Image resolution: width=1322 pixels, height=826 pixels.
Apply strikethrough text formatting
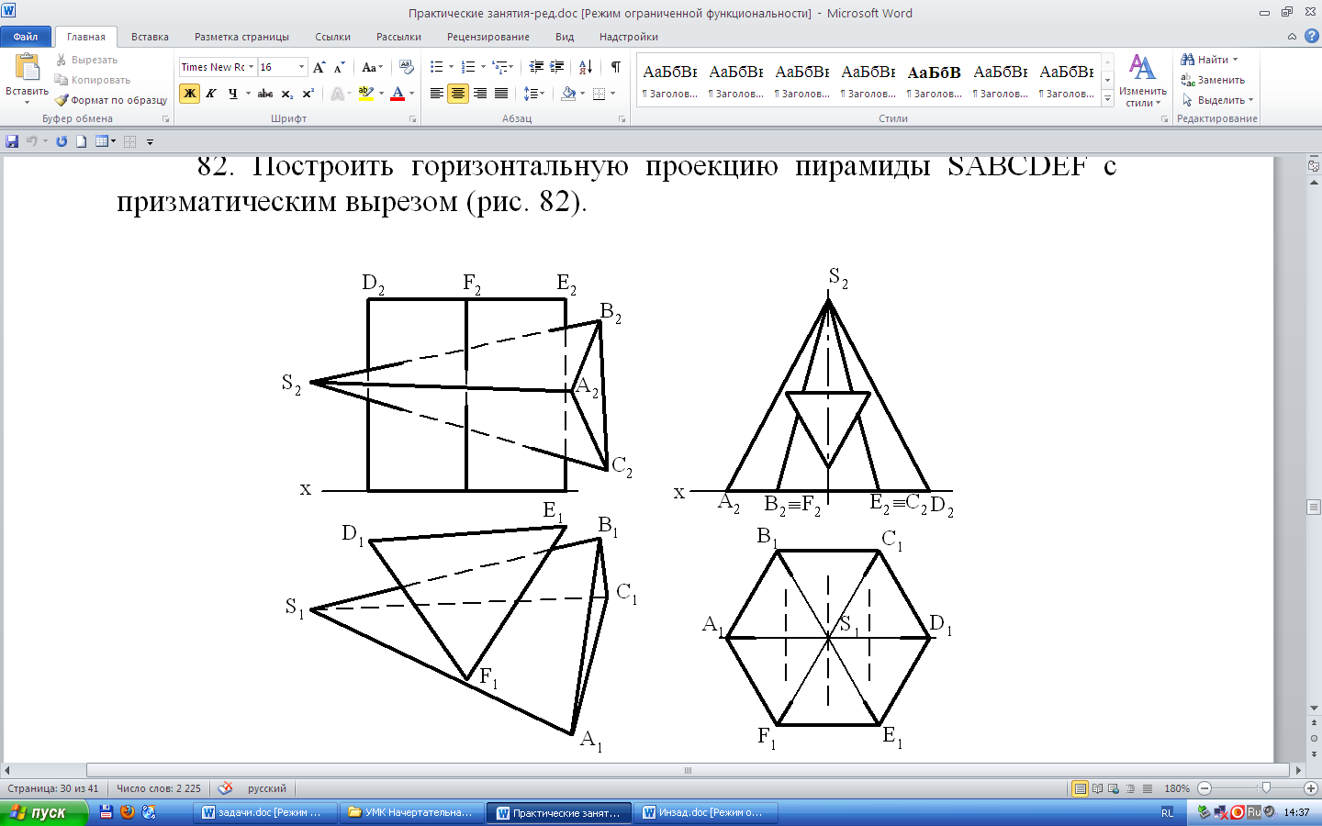click(265, 94)
